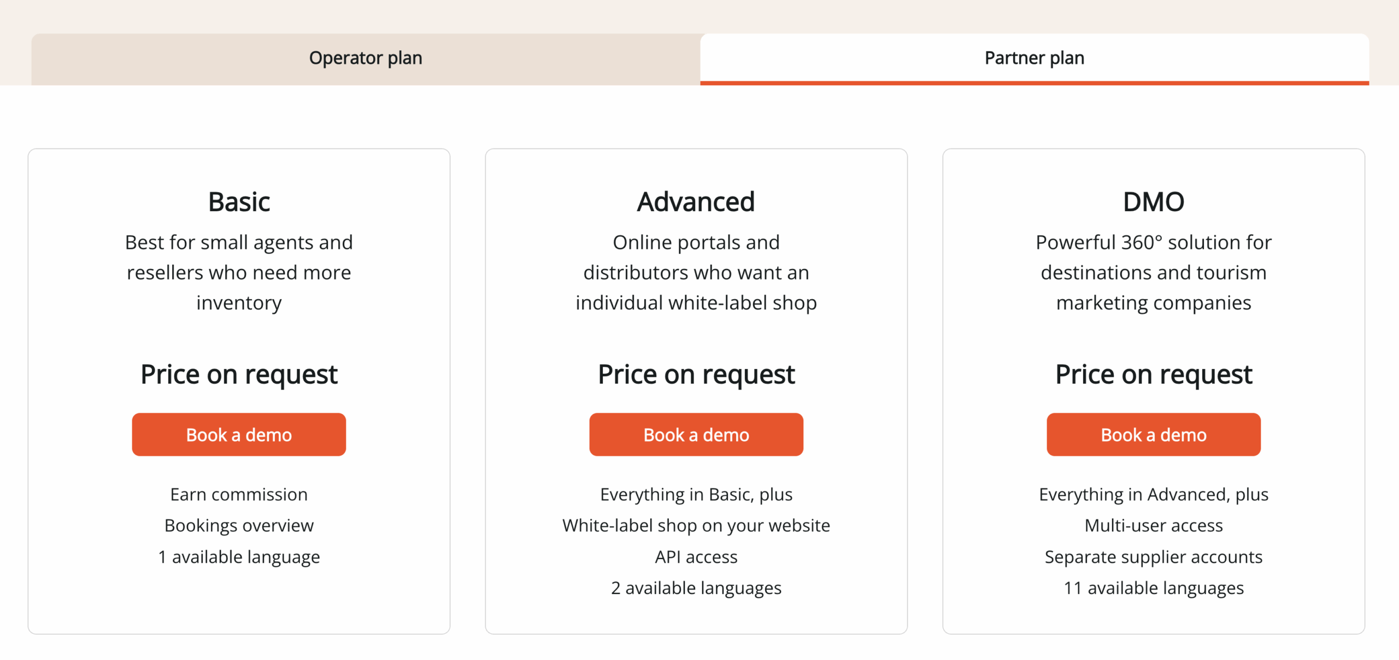Click 'Multi-user access' under DMO
1399x660 pixels.
click(x=1153, y=525)
